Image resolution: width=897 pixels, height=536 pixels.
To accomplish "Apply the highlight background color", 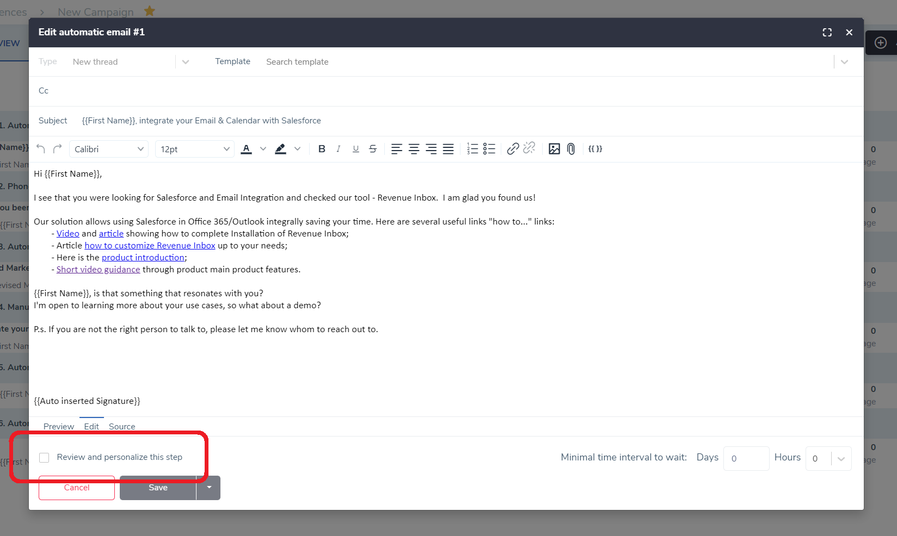I will 280,149.
